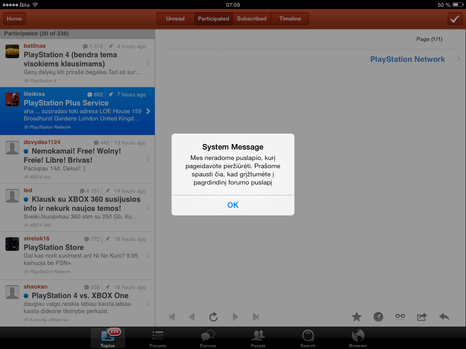
Task: Open the PlayStation Store topic title
Action: [54, 248]
